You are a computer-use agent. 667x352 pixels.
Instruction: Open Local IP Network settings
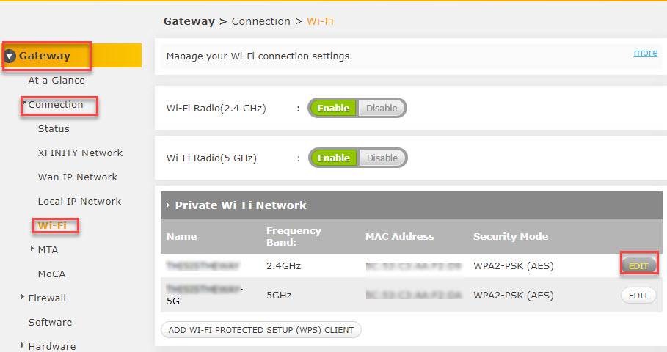[79, 201]
